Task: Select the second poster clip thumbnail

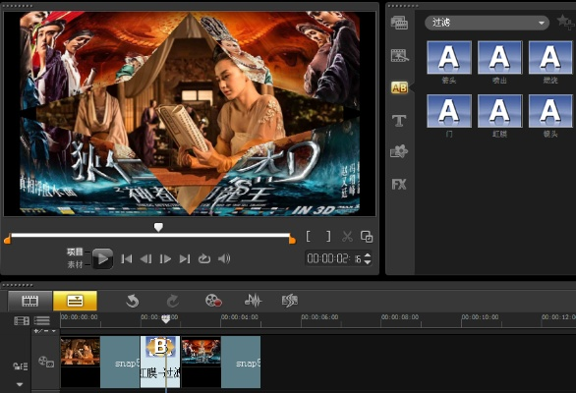Action: pos(201,352)
